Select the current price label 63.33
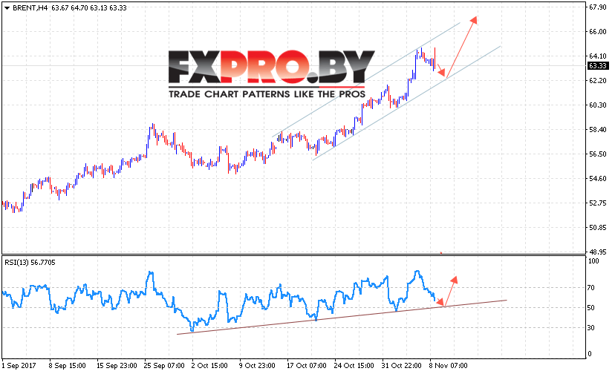The width and height of the screenshot is (615, 374). point(598,66)
